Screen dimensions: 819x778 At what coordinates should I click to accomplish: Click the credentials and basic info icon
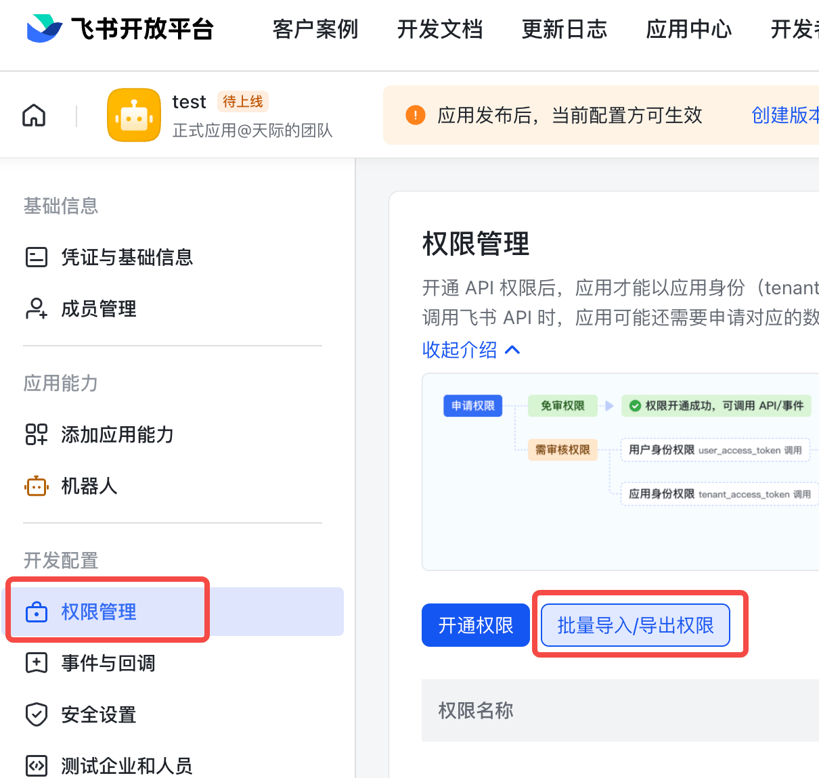point(37,257)
